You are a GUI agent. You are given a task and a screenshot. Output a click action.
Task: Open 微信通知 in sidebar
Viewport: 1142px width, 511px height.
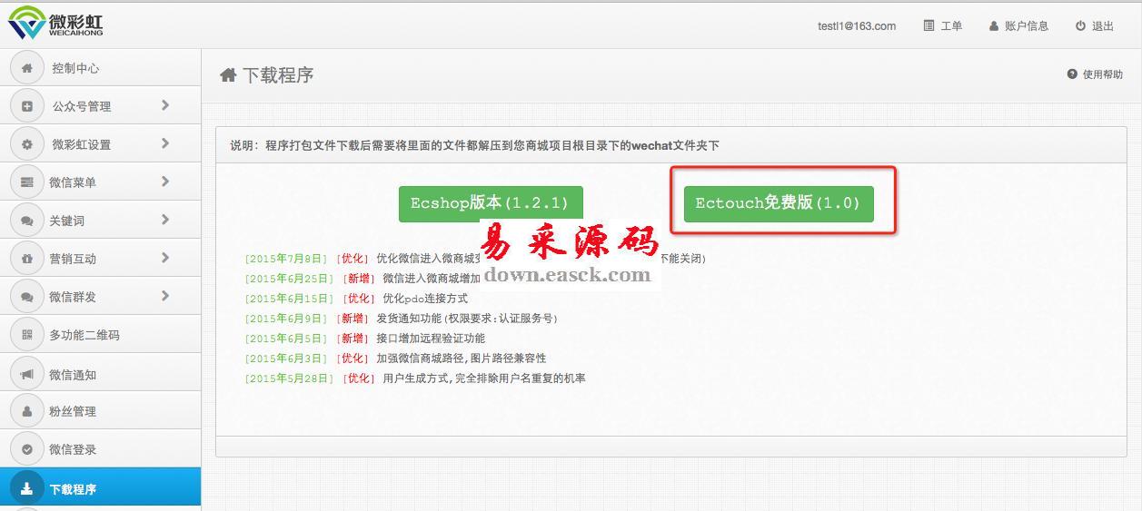[x=100, y=373]
